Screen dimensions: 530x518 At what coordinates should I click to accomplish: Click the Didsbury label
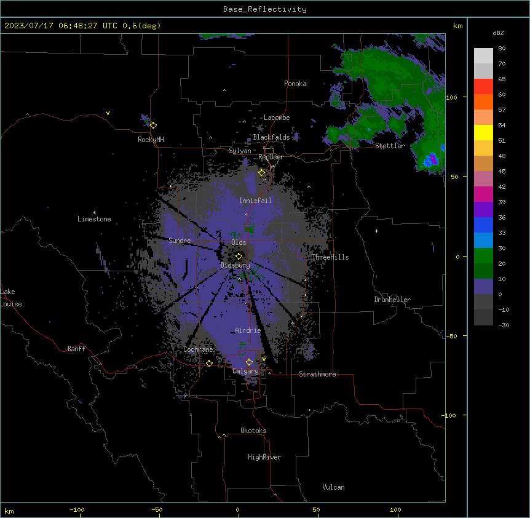[235, 265]
